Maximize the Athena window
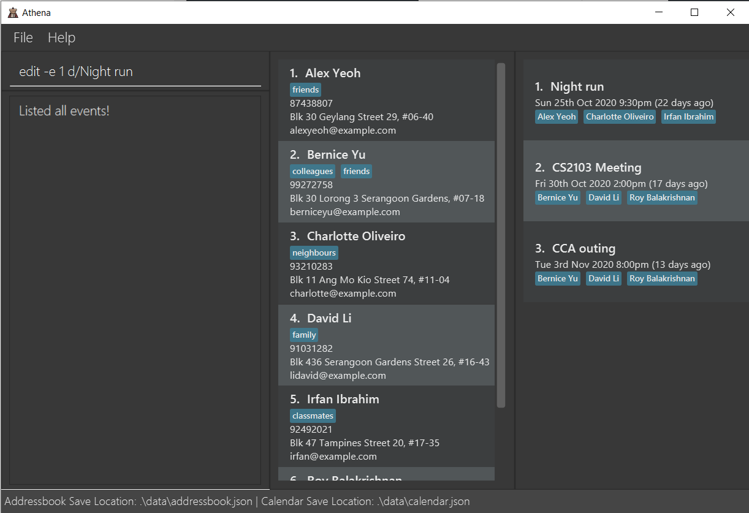The height and width of the screenshot is (513, 749). point(694,12)
